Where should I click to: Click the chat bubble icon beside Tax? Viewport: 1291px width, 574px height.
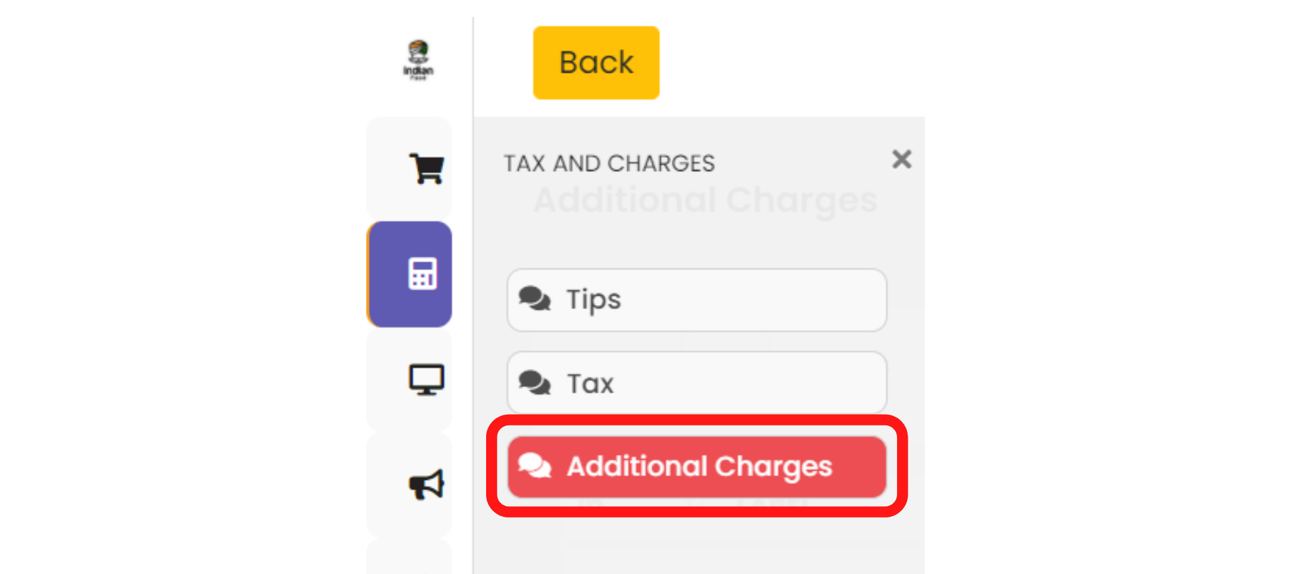[x=535, y=383]
